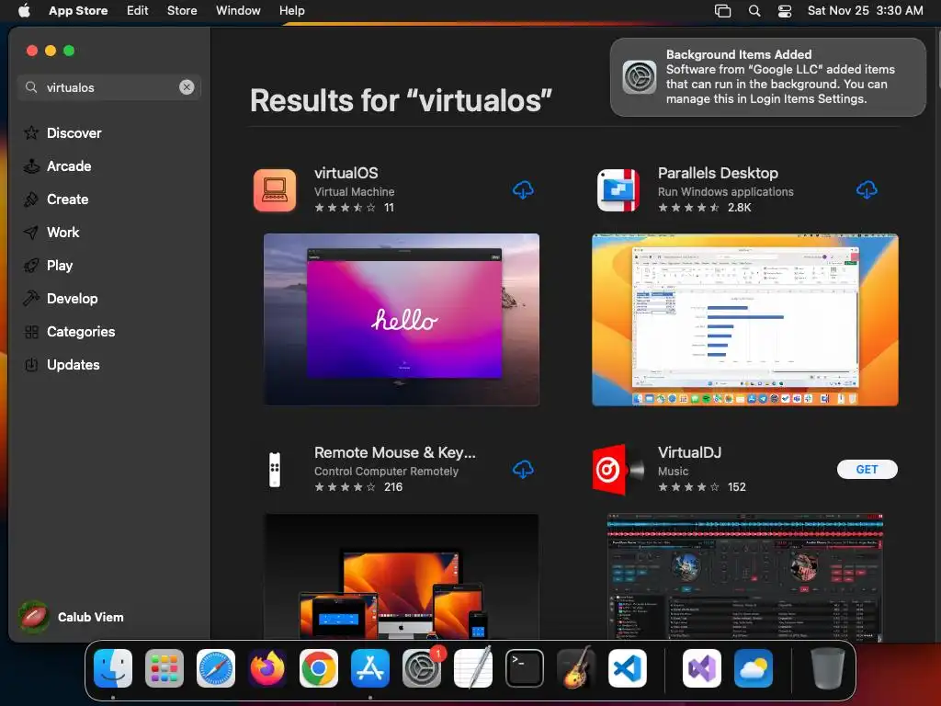The width and height of the screenshot is (941, 706).
Task: Get the VirtualDJ app
Action: (x=867, y=470)
